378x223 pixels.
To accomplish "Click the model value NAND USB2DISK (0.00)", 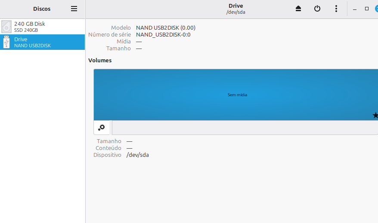I will (165, 28).
